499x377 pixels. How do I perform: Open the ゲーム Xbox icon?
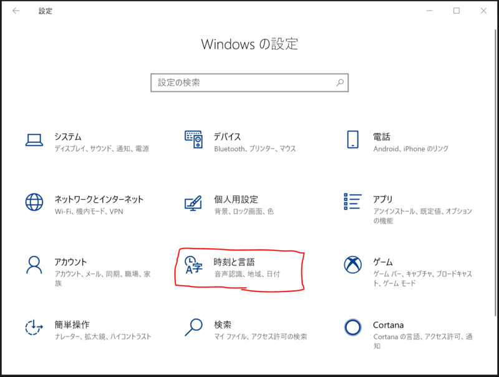(x=352, y=265)
